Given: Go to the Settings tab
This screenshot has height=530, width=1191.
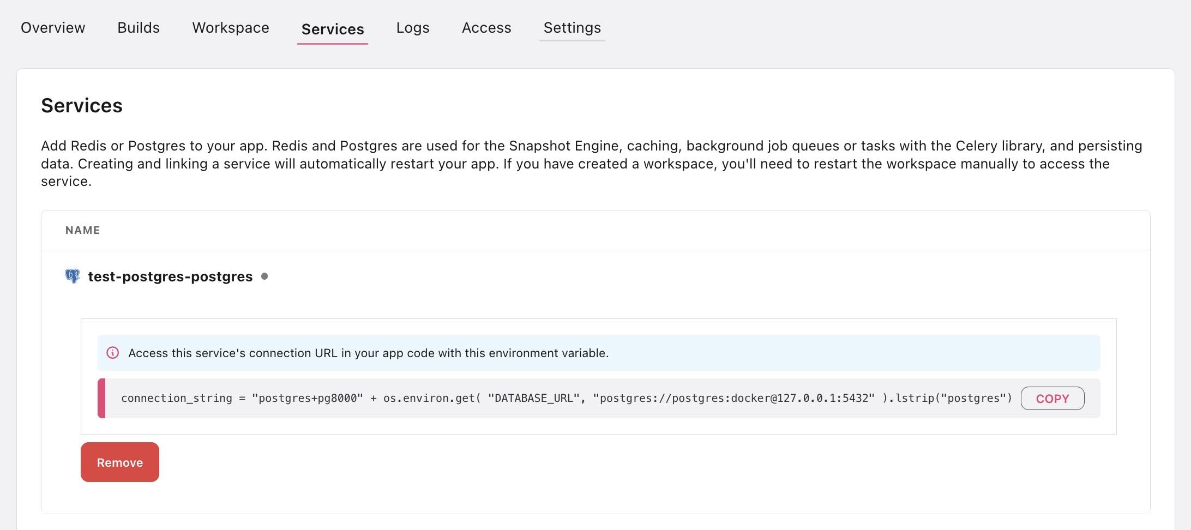Looking at the screenshot, I should pyautogui.click(x=572, y=27).
